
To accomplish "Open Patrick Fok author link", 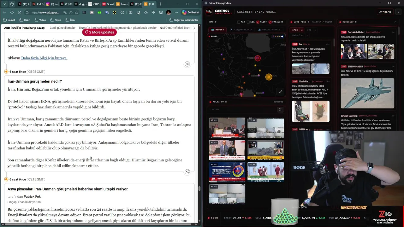I will pos(32,197).
